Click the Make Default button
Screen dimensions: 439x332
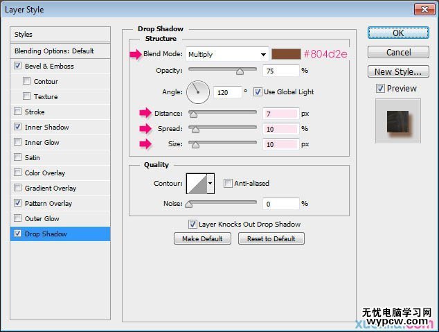point(202,238)
